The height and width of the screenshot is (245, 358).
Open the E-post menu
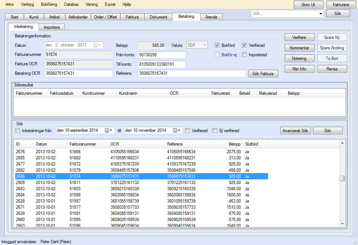[x=110, y=4]
